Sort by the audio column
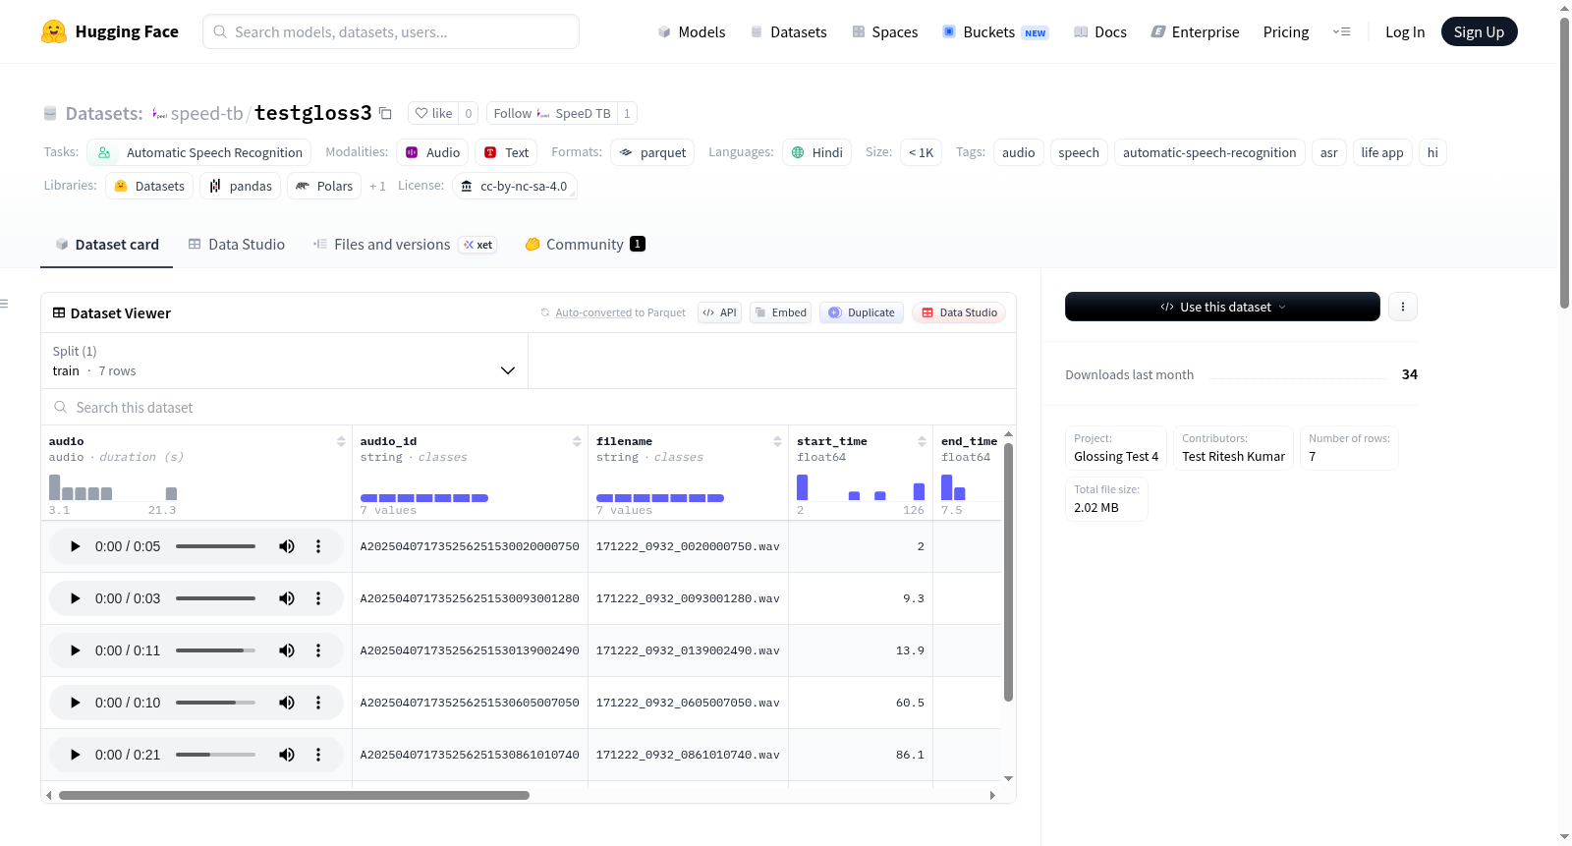1572x846 pixels. 341,441
